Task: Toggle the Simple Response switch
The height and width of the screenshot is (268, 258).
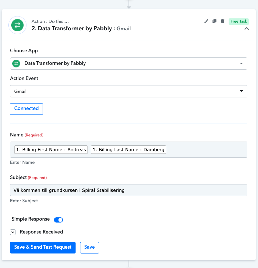Action: (x=58, y=220)
